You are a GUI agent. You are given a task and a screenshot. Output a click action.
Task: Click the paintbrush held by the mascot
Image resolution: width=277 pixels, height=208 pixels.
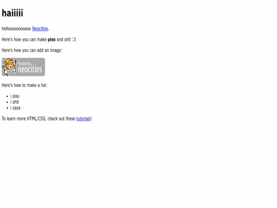pyautogui.click(x=15, y=65)
